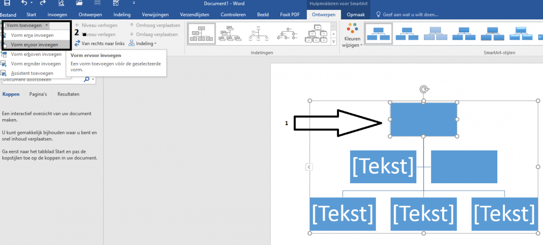Click the Niveau verlagen button
The width and height of the screenshot is (543, 245).
point(96,34)
